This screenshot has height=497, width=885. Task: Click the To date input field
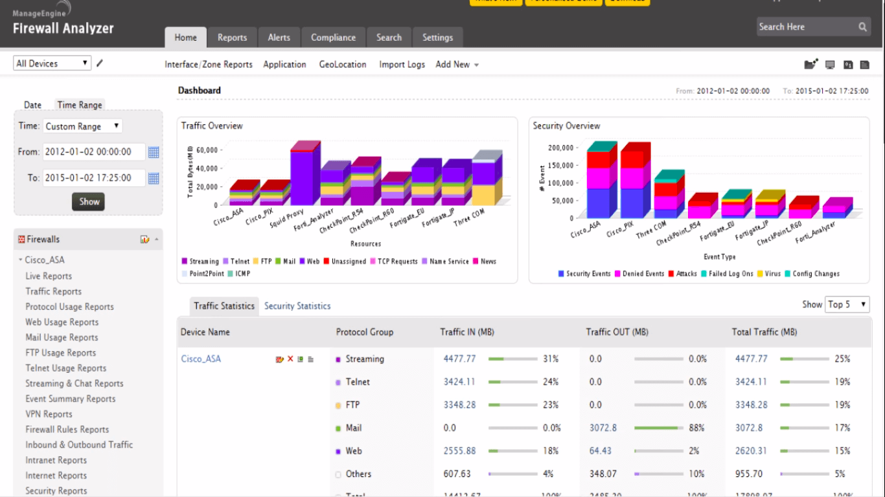tap(94, 178)
